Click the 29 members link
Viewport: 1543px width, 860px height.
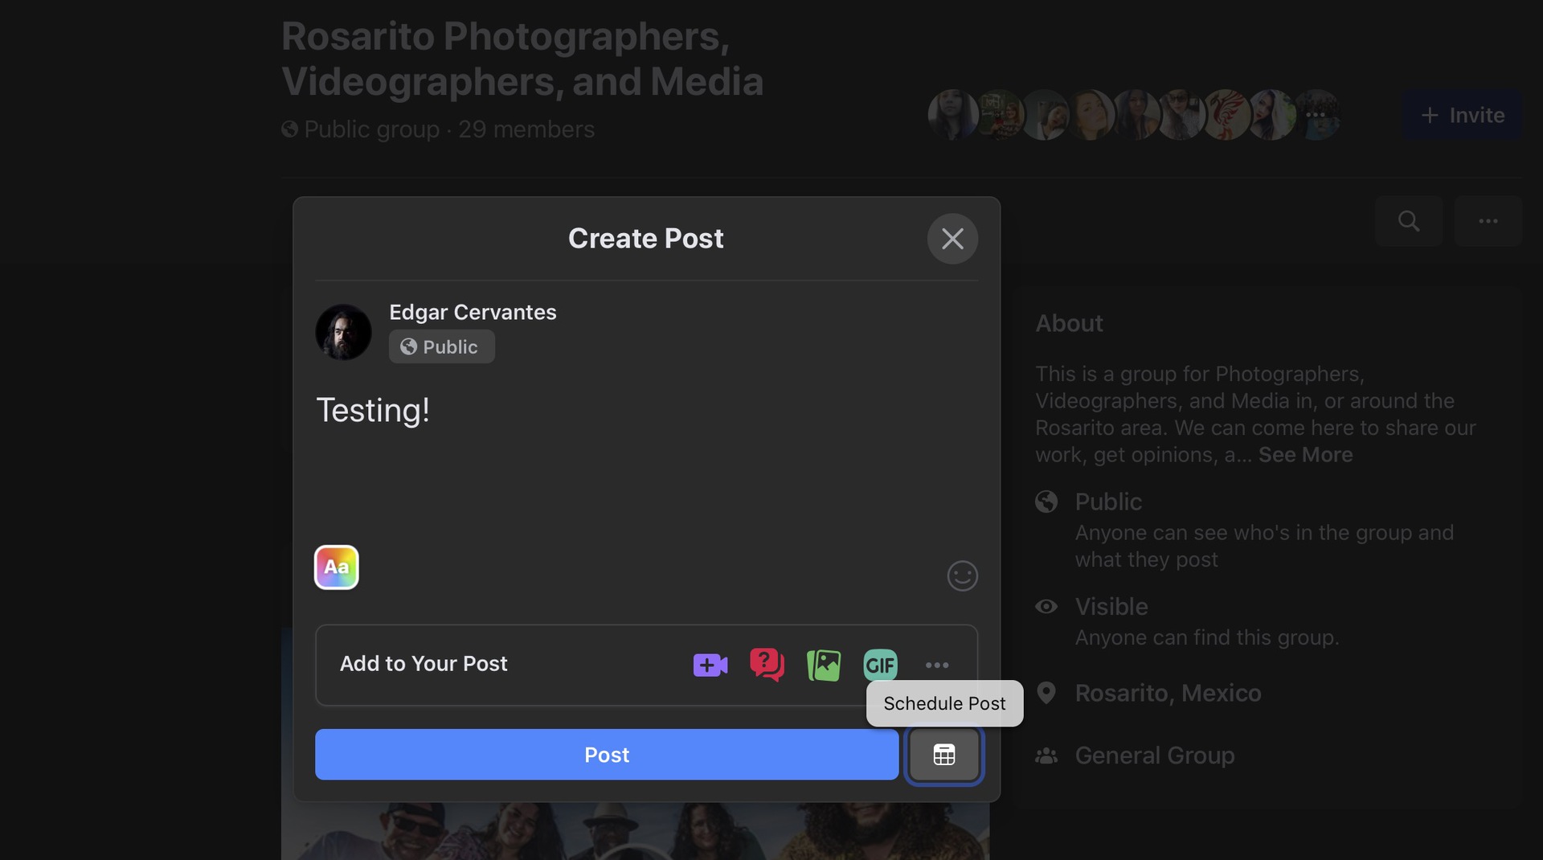click(526, 129)
